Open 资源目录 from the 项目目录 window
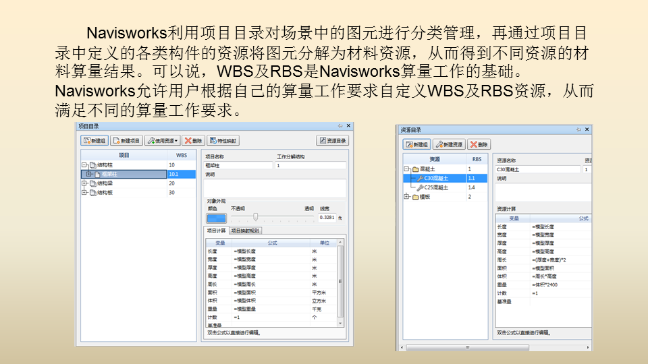648x364 pixels. pyautogui.click(x=333, y=141)
